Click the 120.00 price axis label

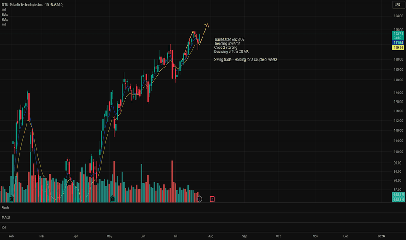(398, 102)
